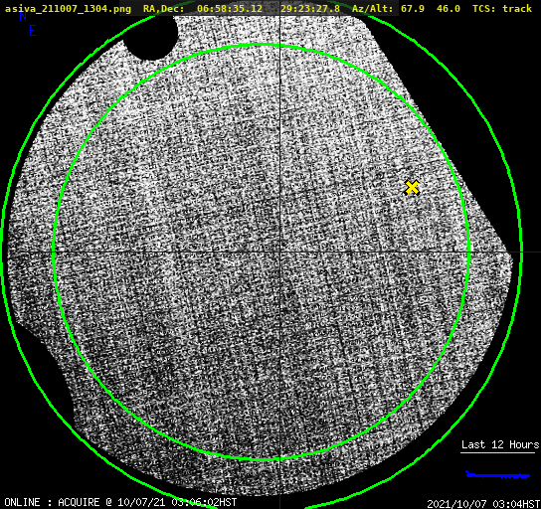Click the black circular mask at top-left of sky
Screen dimensions: 541x509
coord(150,36)
